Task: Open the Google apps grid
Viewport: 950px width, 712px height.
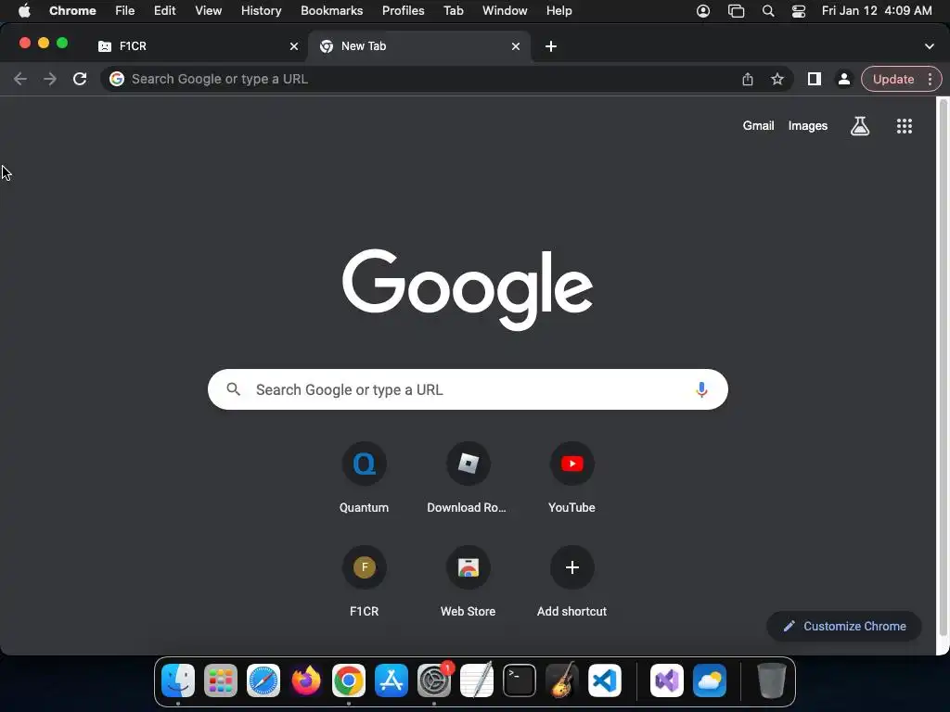Action: click(x=905, y=126)
